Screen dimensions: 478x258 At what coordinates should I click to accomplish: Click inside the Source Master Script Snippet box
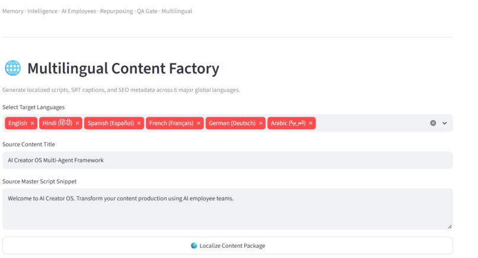pos(227,209)
